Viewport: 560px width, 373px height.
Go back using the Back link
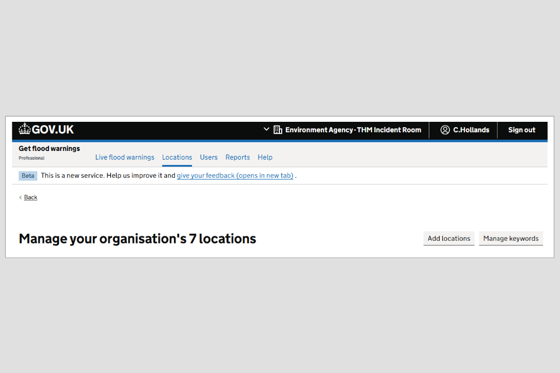(31, 198)
